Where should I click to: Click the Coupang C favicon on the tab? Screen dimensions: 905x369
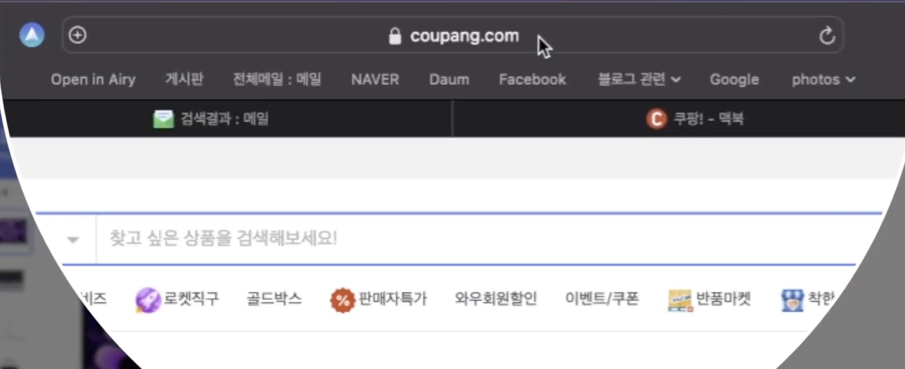click(656, 118)
